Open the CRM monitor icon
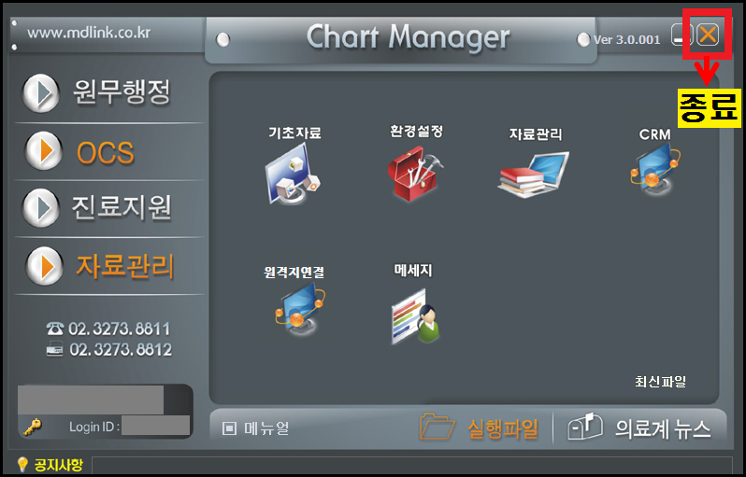The image size is (746, 477). point(655,170)
